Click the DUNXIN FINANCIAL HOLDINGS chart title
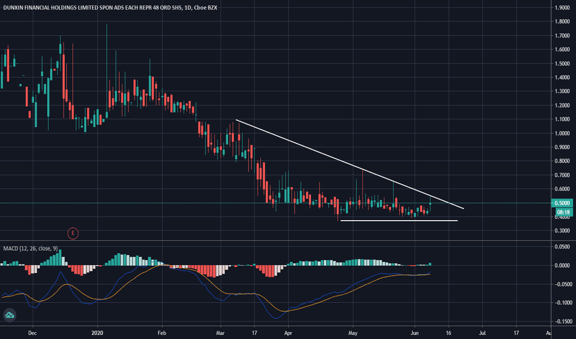Screen dimensions: 576x339 [x=110, y=7]
